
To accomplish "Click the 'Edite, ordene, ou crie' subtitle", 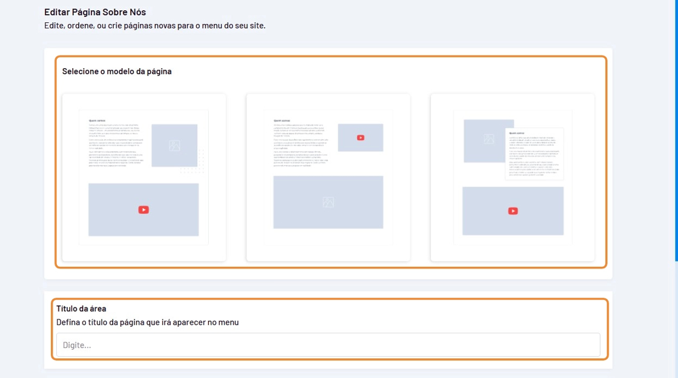I will pyautogui.click(x=155, y=26).
